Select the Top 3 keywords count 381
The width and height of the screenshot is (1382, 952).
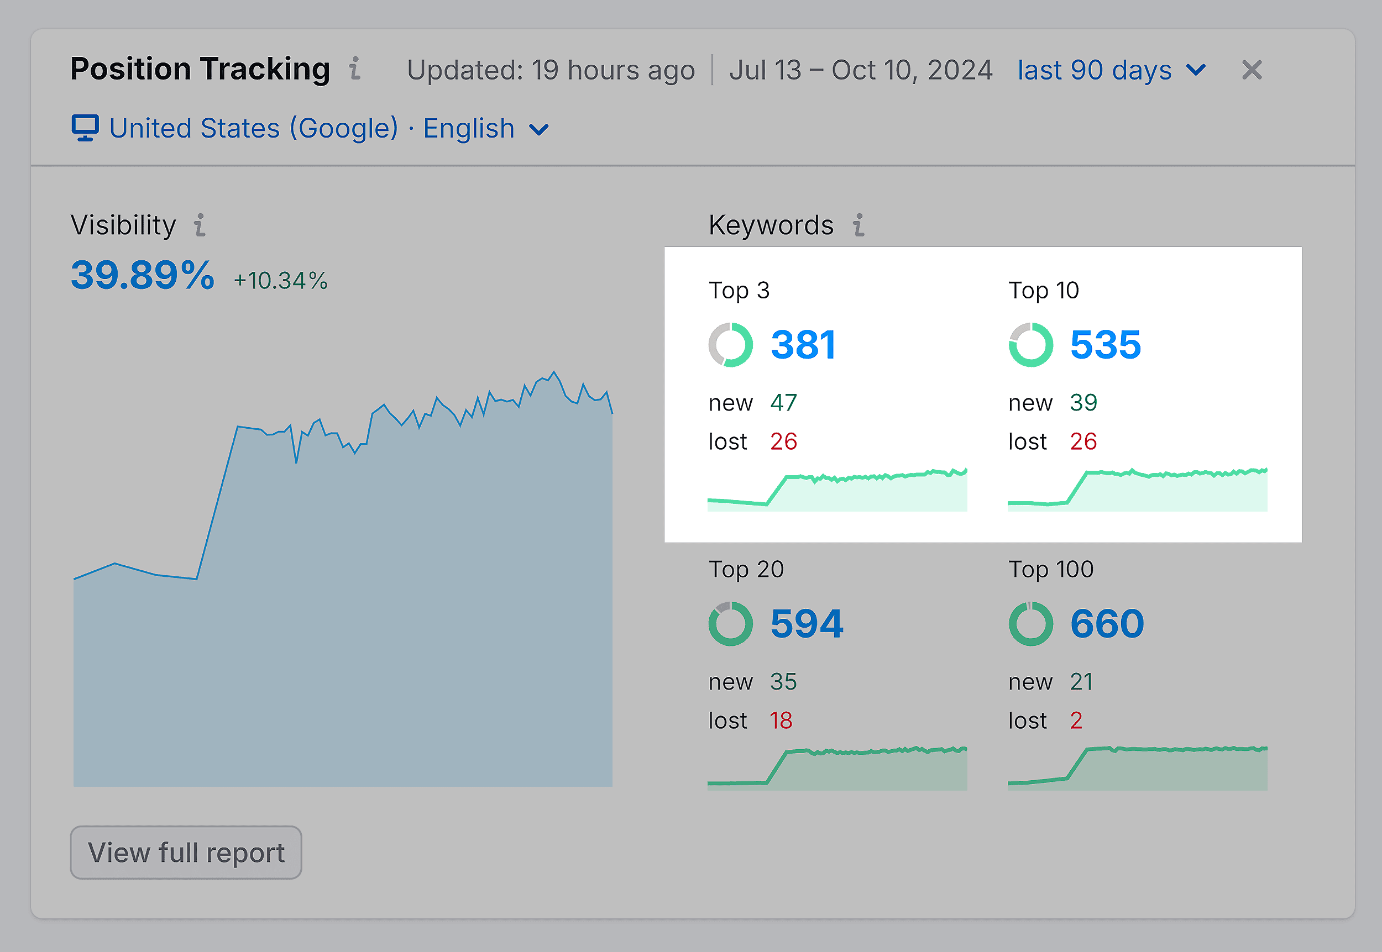tap(803, 344)
